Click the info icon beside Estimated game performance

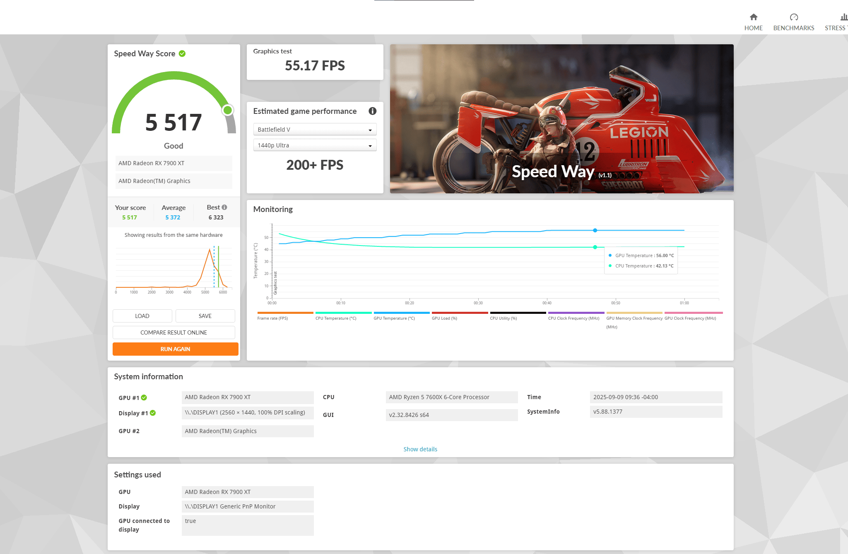point(372,111)
